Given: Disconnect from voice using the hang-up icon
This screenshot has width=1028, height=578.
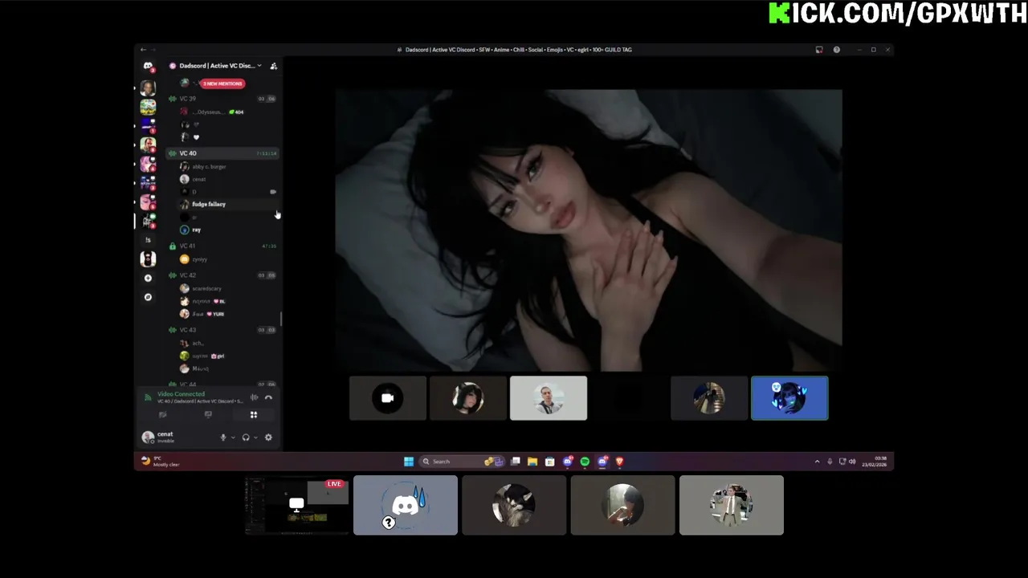Looking at the screenshot, I should coord(268,397).
